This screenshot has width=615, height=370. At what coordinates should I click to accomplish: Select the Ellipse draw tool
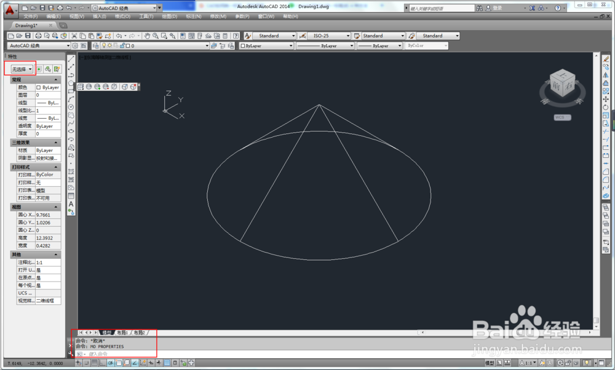(71, 132)
